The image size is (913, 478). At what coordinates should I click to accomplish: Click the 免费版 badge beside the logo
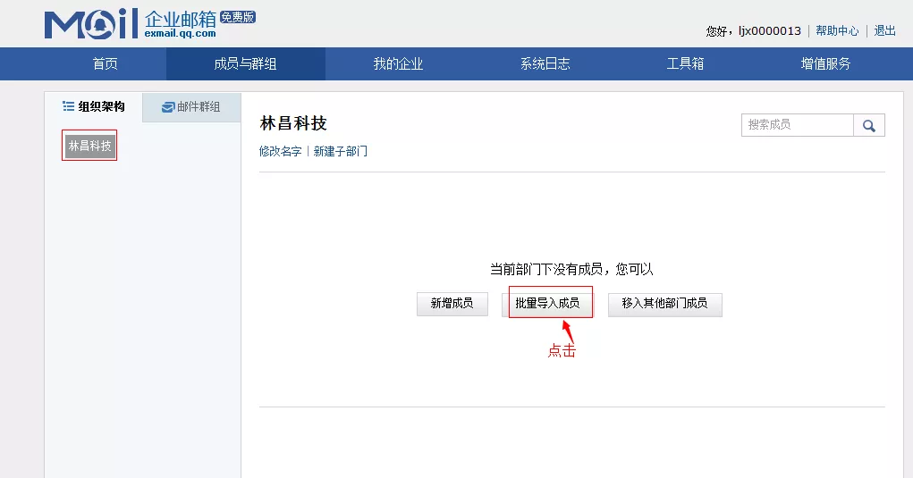point(237,17)
